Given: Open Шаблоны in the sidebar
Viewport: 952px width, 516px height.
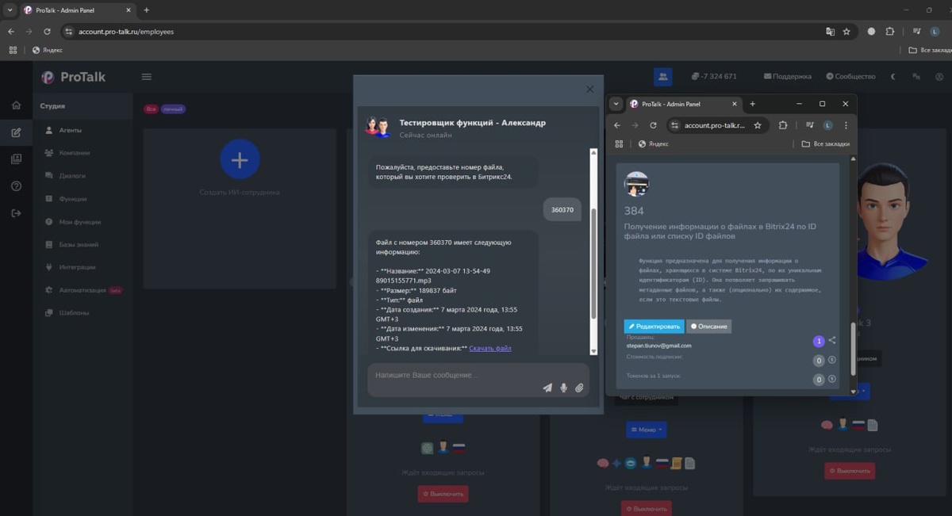Looking at the screenshot, I should tap(74, 313).
